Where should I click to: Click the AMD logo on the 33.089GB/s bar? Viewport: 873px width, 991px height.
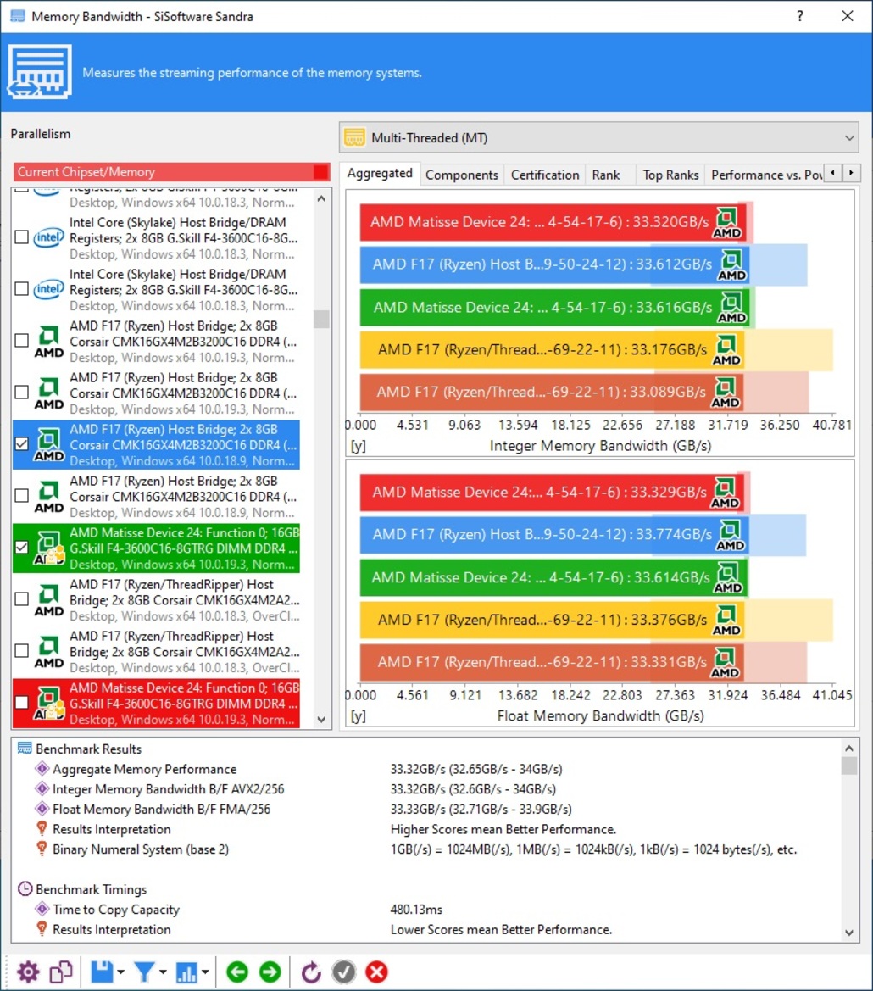pos(726,393)
